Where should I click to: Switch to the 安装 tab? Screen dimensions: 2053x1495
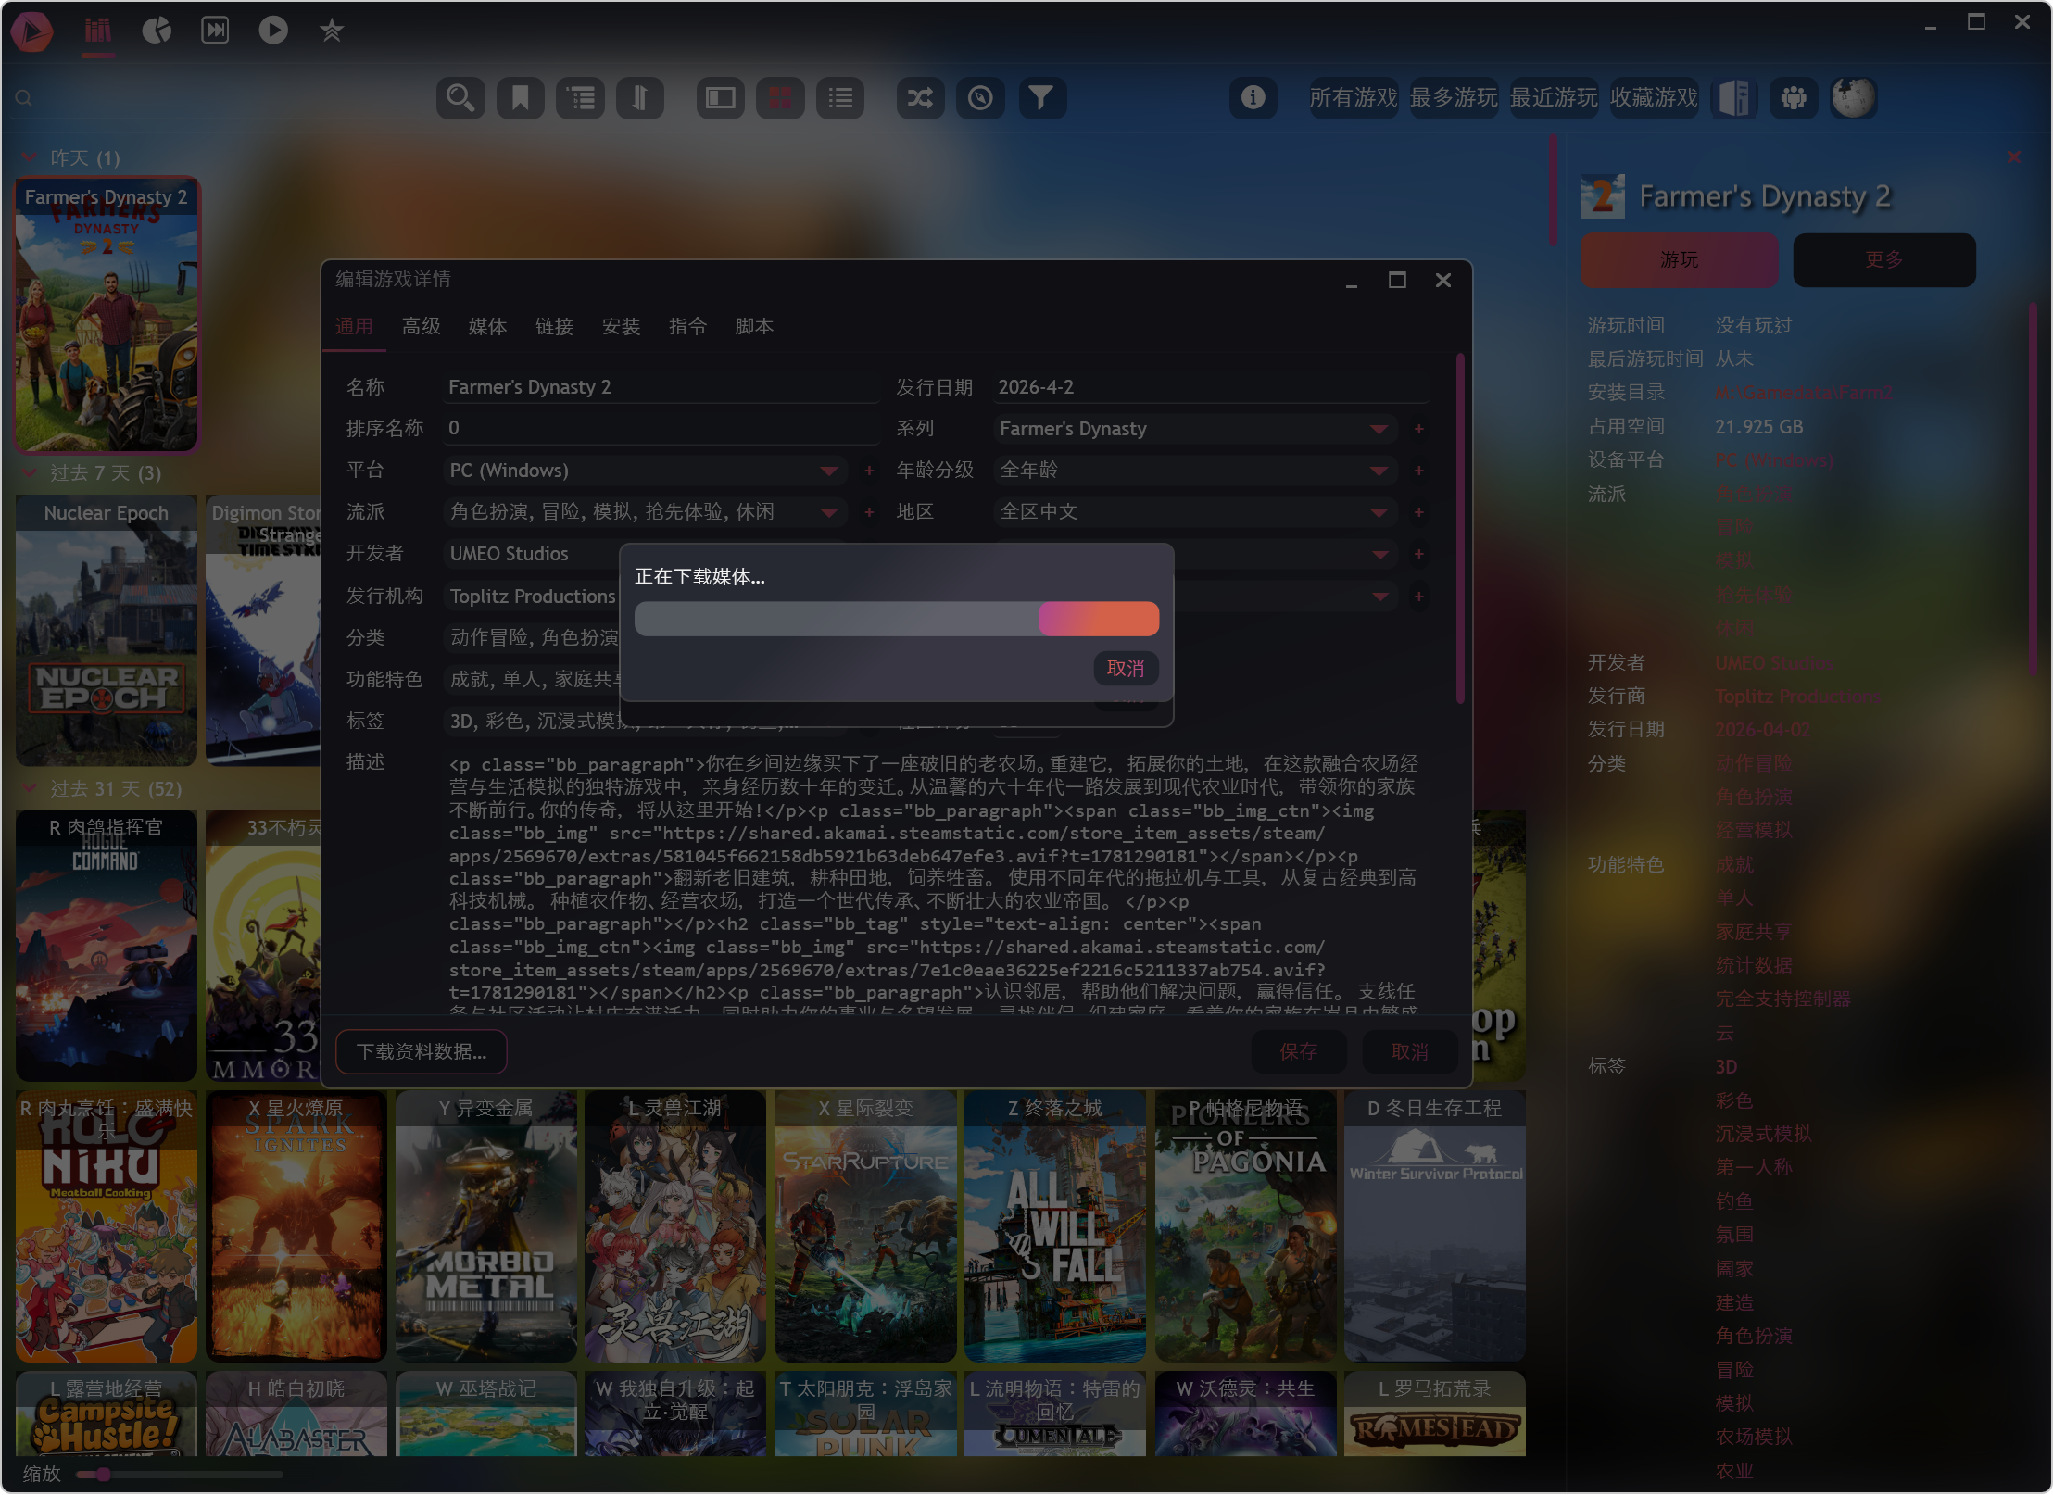click(x=621, y=326)
